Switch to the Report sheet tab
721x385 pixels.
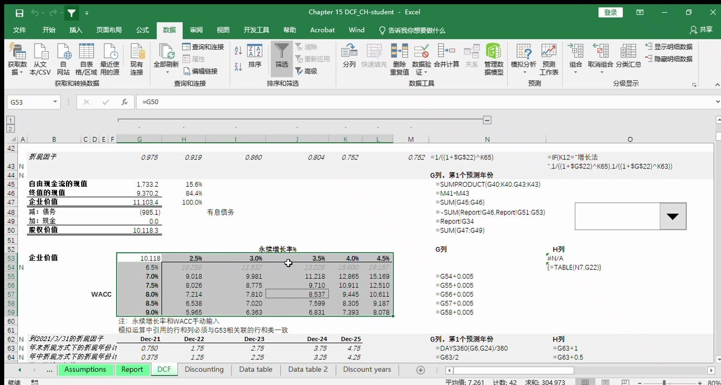(x=132, y=369)
